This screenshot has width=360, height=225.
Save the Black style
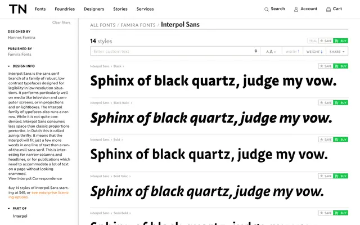click(326, 66)
